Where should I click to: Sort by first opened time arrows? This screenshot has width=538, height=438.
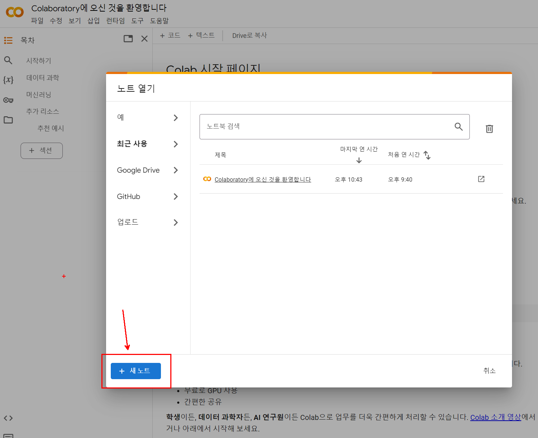[x=427, y=155]
